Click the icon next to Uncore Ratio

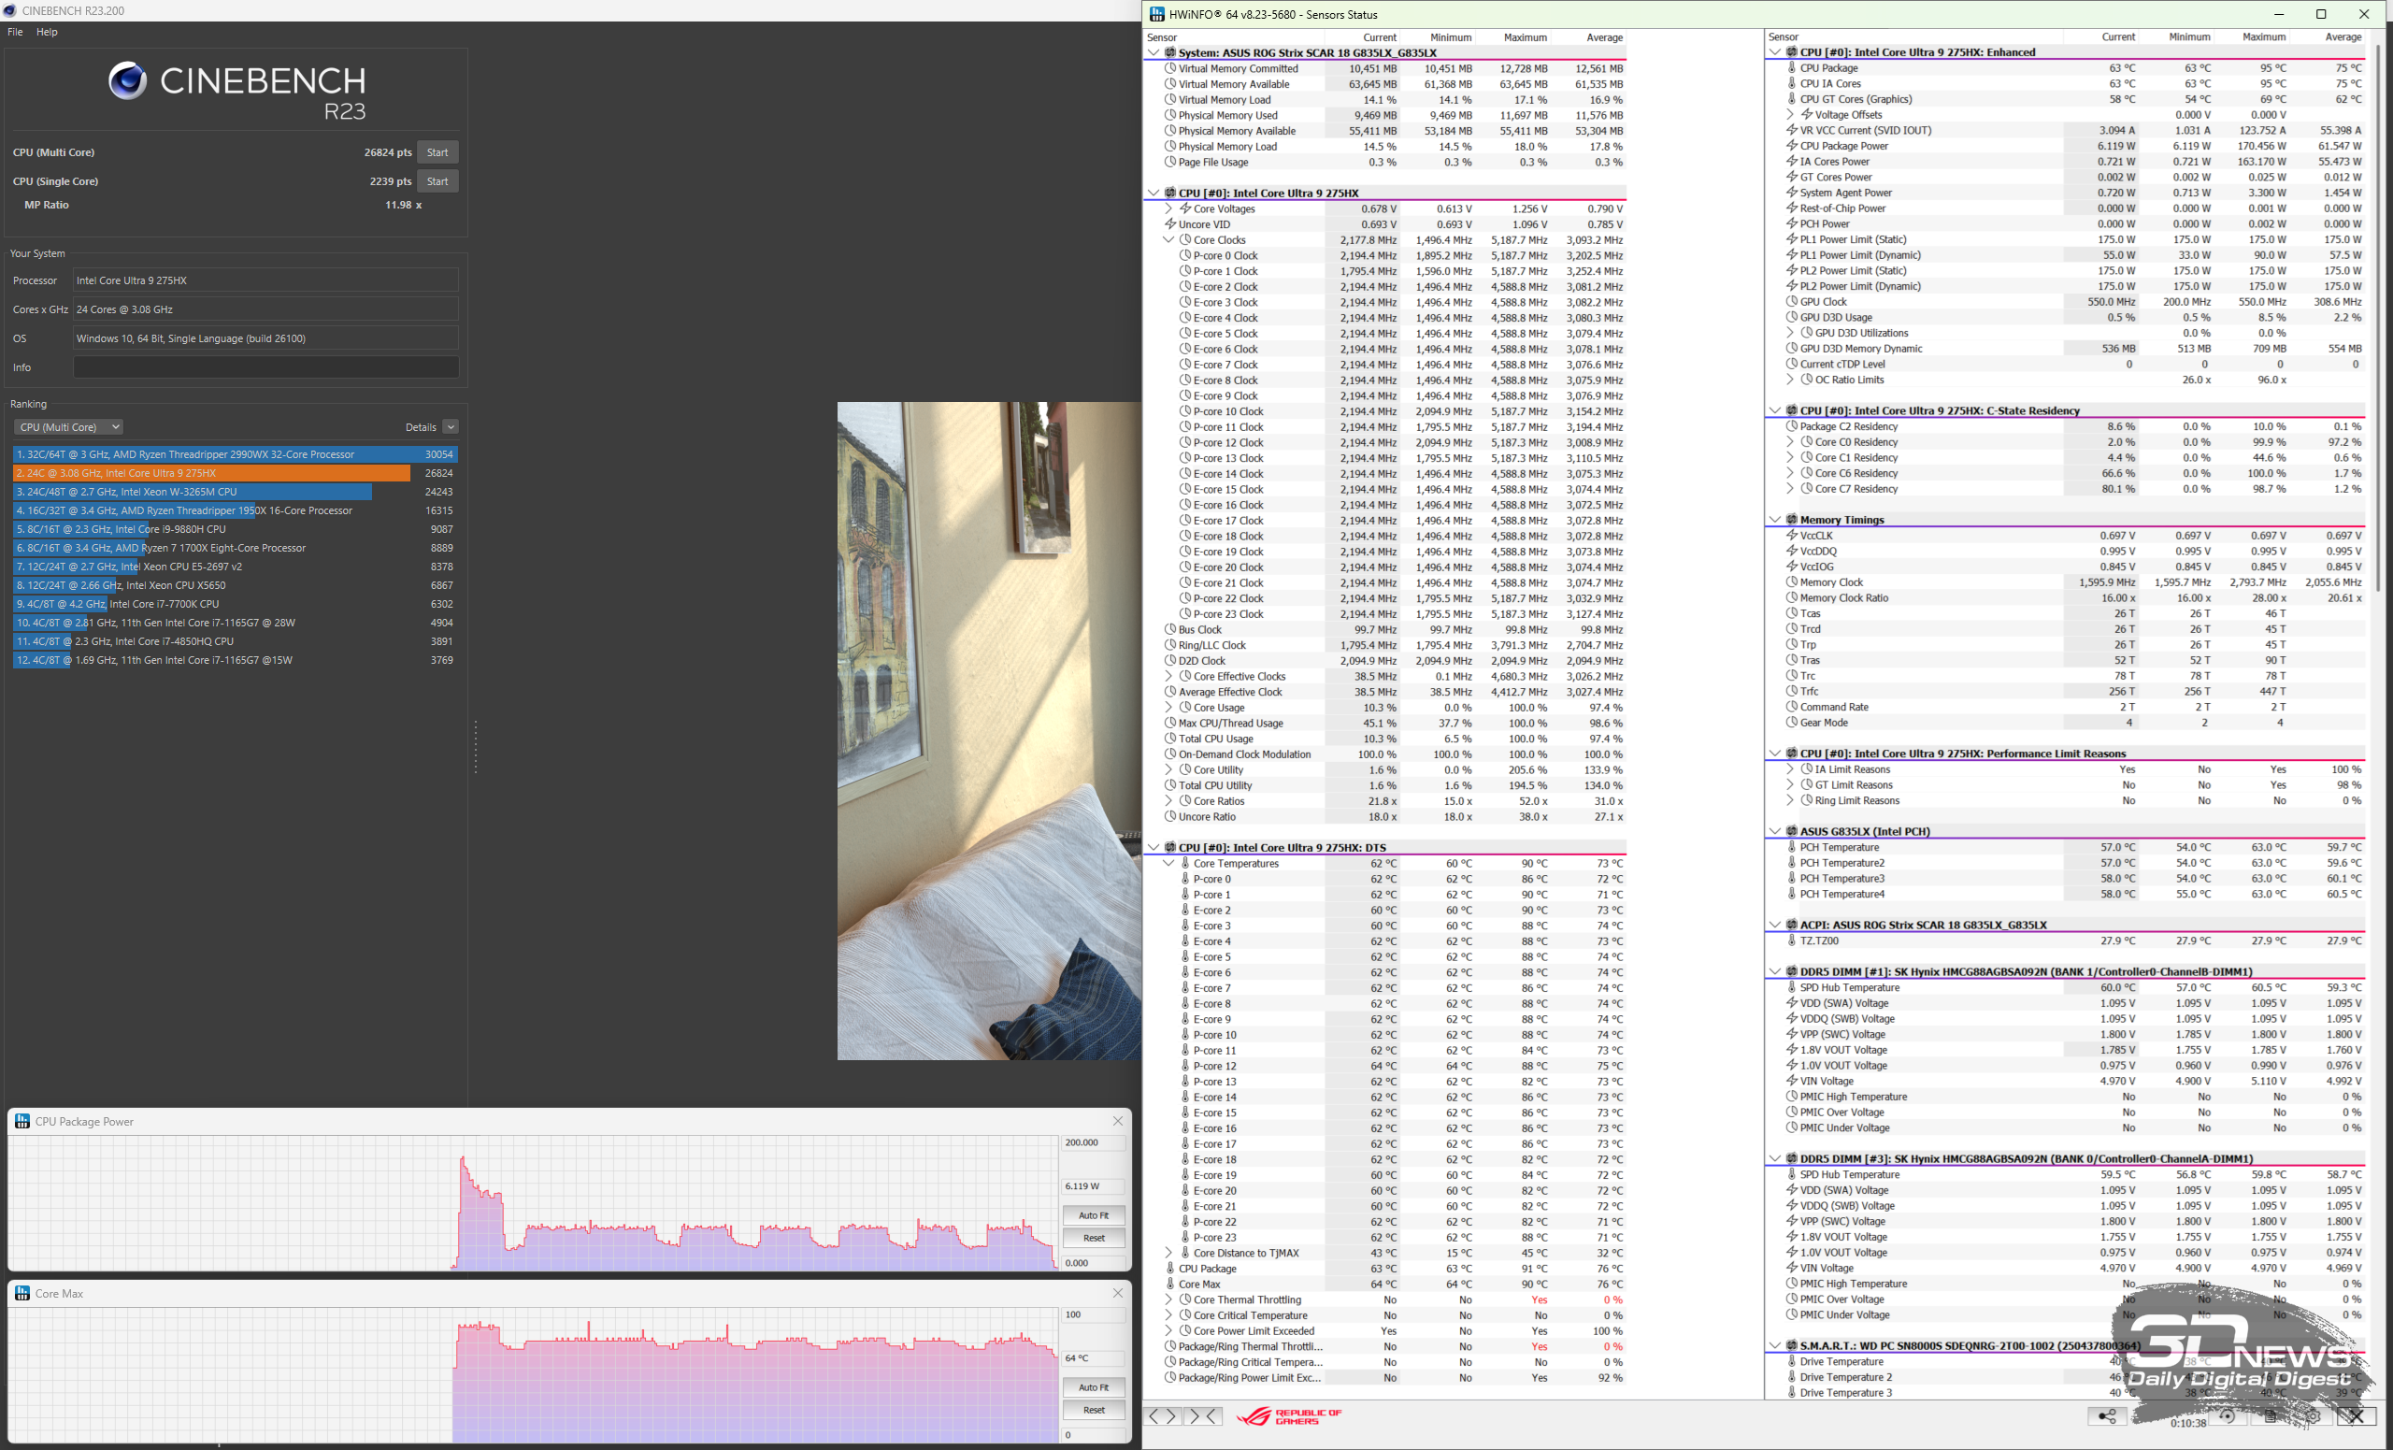pyautogui.click(x=1170, y=816)
